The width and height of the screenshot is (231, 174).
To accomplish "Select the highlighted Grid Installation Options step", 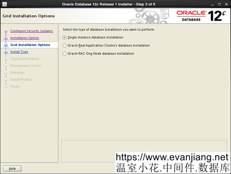I will 30,45.
